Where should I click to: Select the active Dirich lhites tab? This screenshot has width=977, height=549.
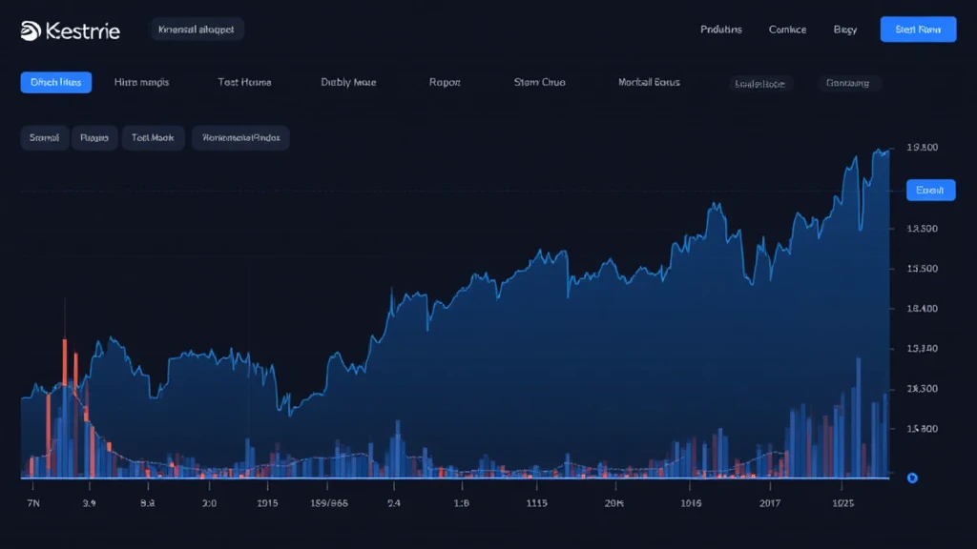click(55, 82)
